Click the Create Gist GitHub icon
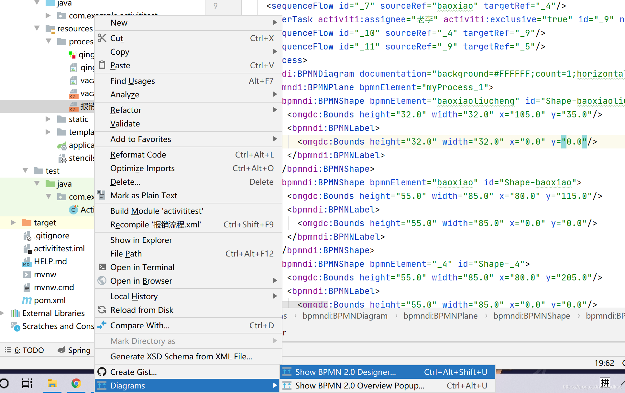The height and width of the screenshot is (393, 625). click(102, 372)
